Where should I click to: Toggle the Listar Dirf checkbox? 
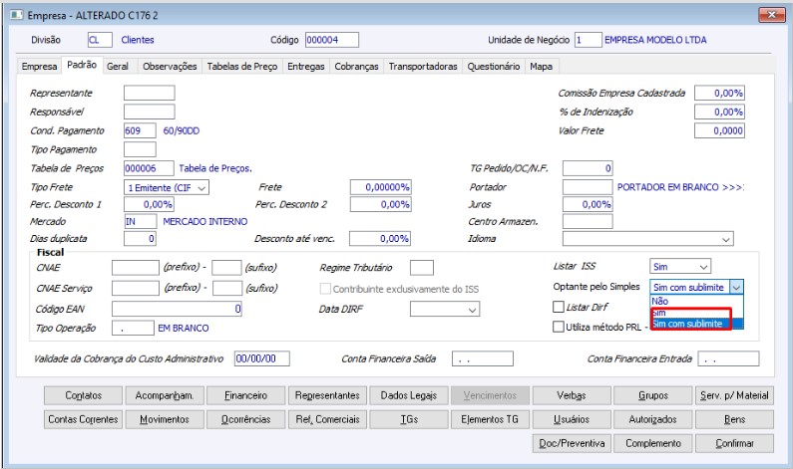pos(559,307)
